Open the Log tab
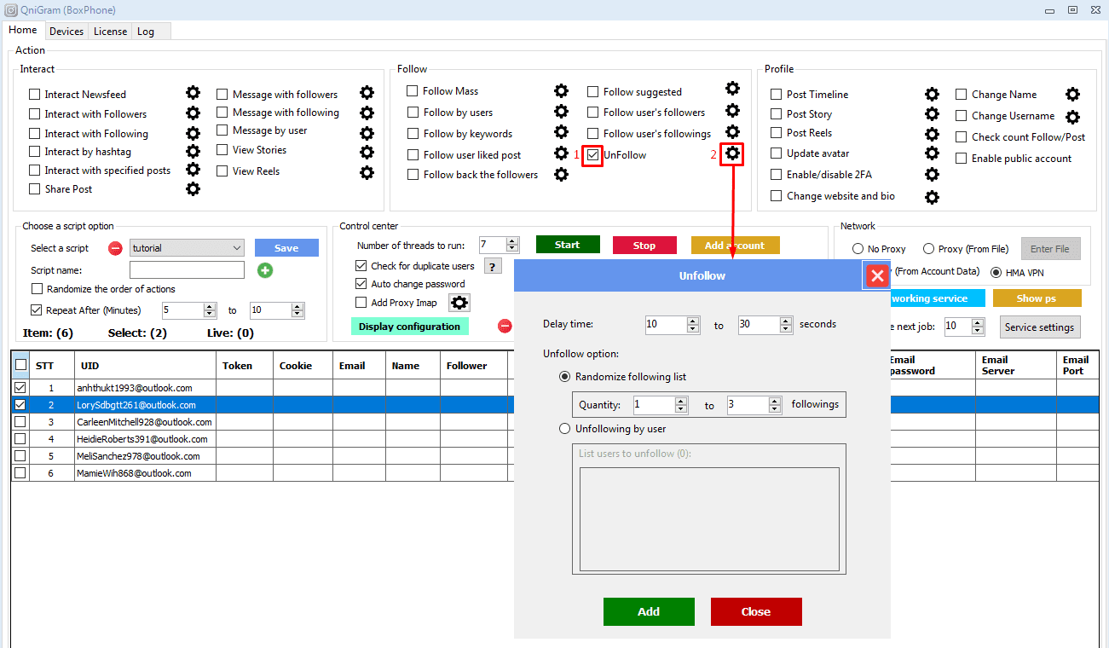Viewport: 1109px width, 648px height. [146, 32]
